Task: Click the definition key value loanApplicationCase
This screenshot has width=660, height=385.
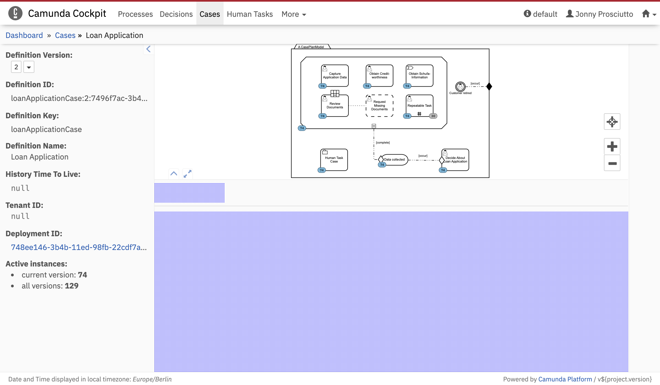Action: tap(46, 129)
